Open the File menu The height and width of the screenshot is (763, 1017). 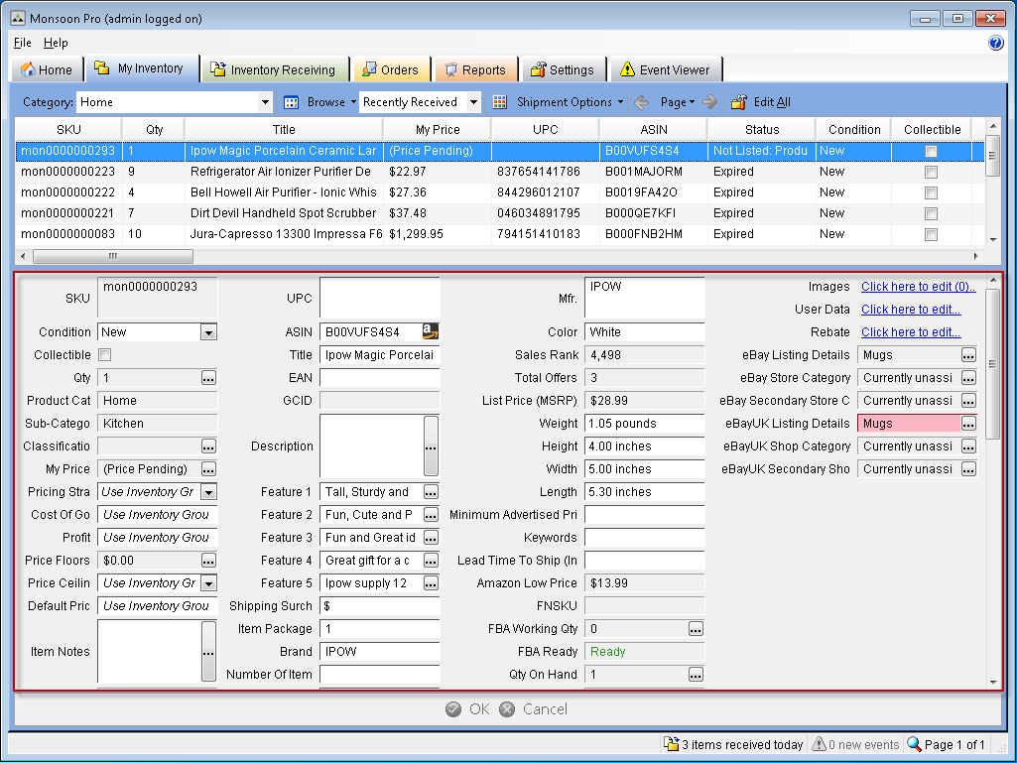(x=23, y=43)
